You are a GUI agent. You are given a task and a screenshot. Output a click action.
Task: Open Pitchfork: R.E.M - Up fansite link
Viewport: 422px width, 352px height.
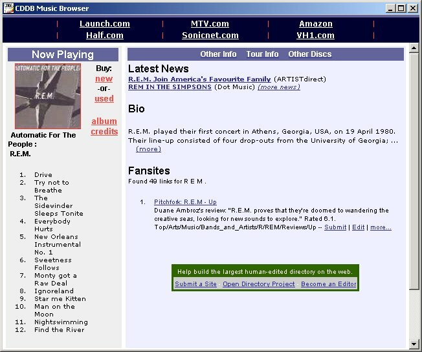pyautogui.click(x=185, y=202)
